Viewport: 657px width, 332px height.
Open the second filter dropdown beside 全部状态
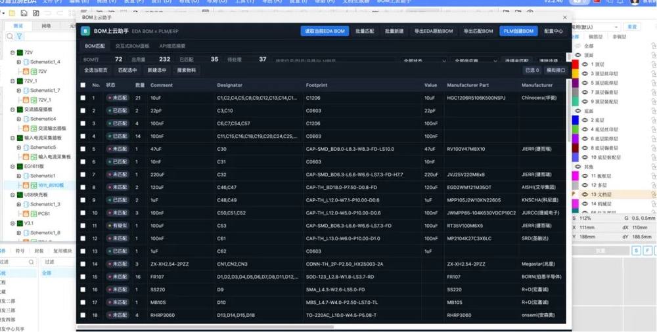475,61
